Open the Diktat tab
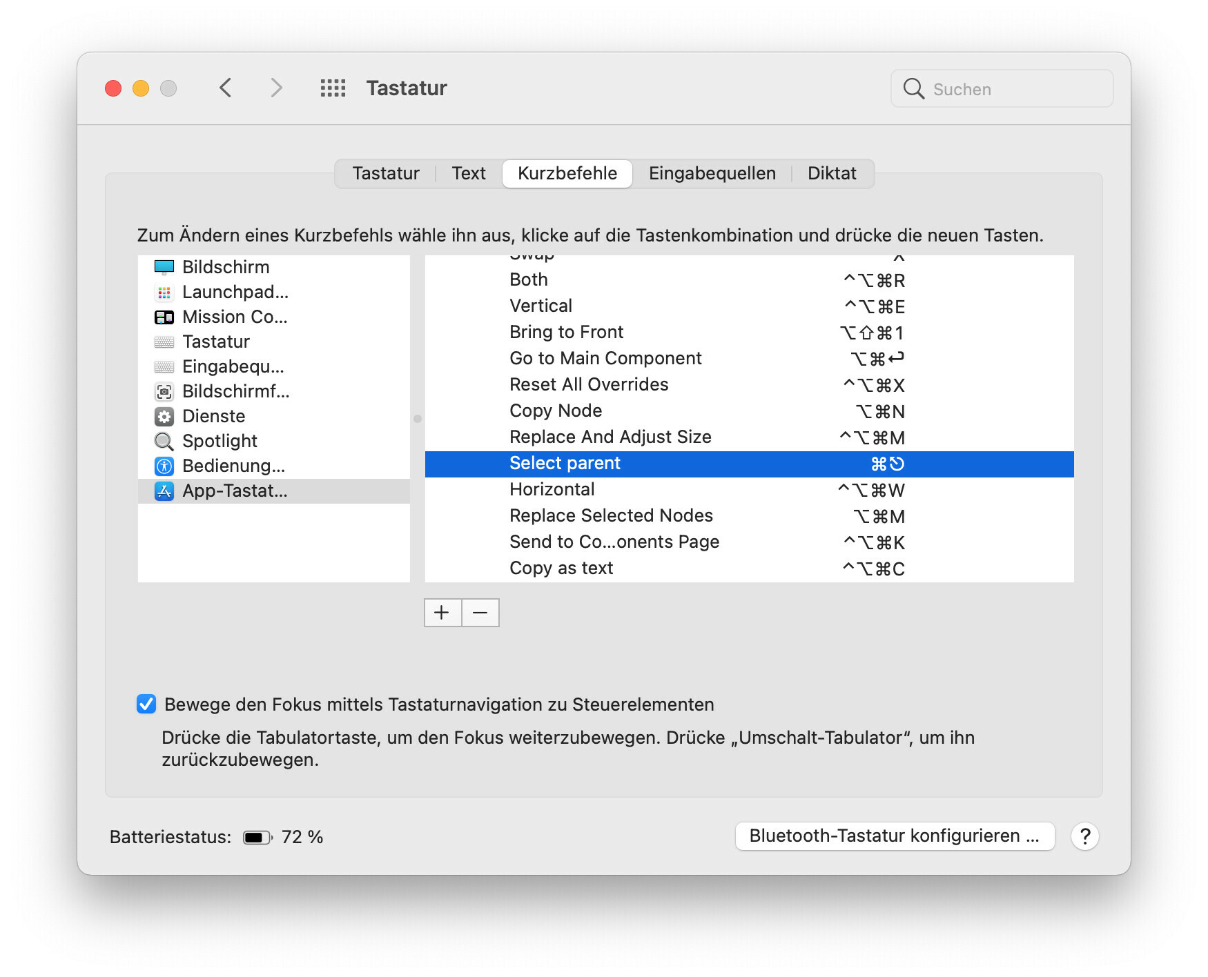The height and width of the screenshot is (977, 1208). (832, 173)
